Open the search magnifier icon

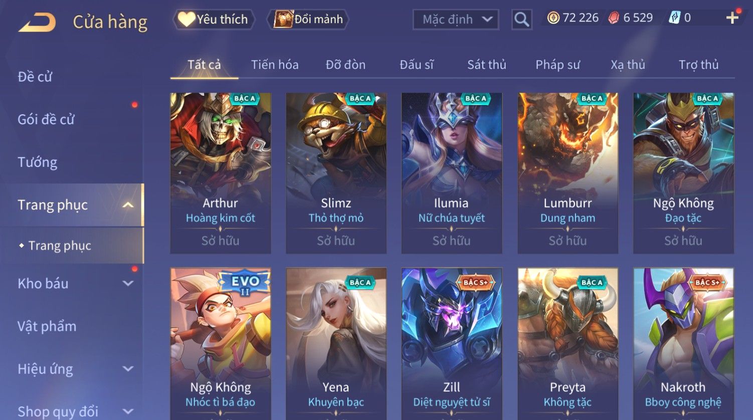click(x=521, y=20)
